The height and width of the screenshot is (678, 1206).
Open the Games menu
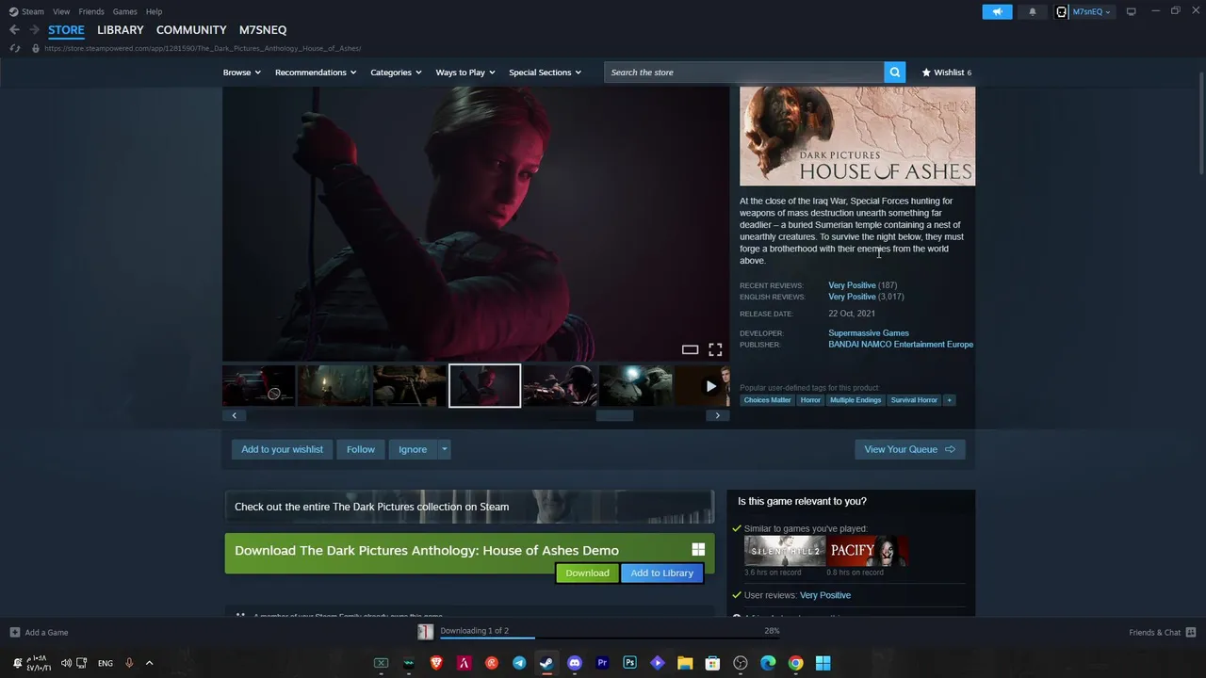[x=124, y=11]
